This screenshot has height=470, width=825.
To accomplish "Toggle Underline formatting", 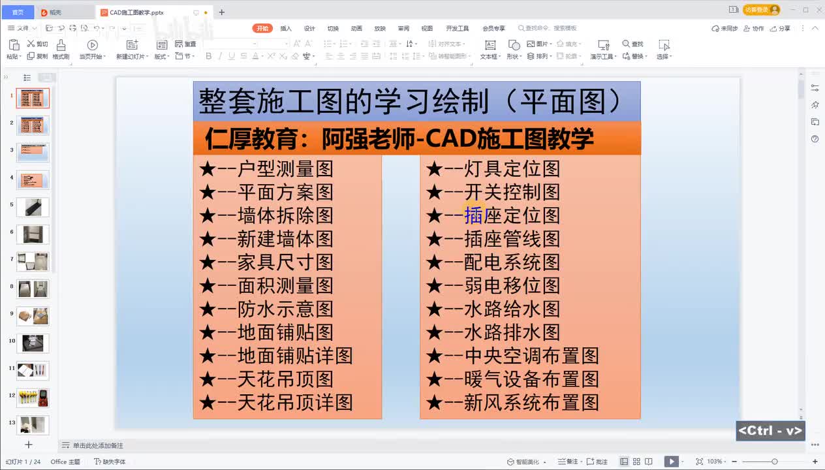I will point(231,56).
